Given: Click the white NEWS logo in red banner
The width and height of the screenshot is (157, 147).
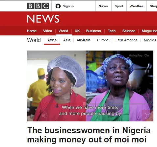Looking at the screenshot, I should [43, 19].
